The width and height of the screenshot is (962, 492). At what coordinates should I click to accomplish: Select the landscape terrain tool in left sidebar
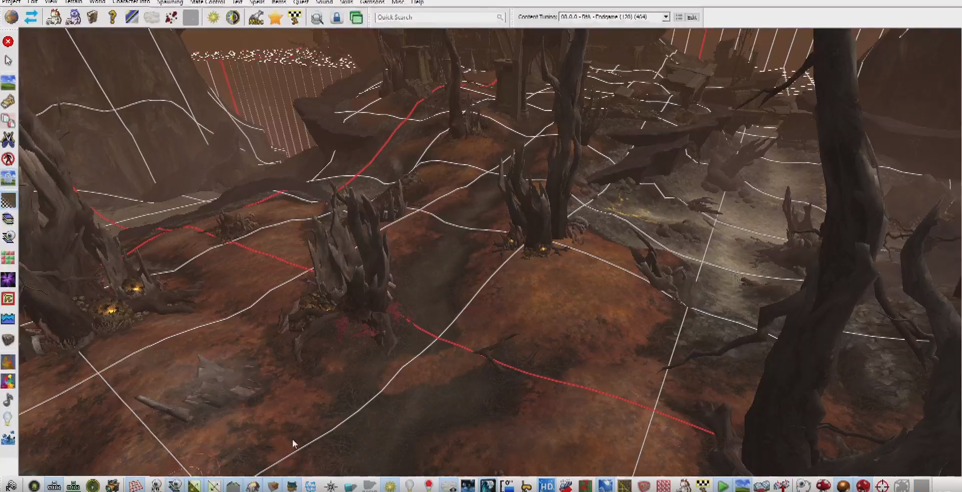pos(8,82)
